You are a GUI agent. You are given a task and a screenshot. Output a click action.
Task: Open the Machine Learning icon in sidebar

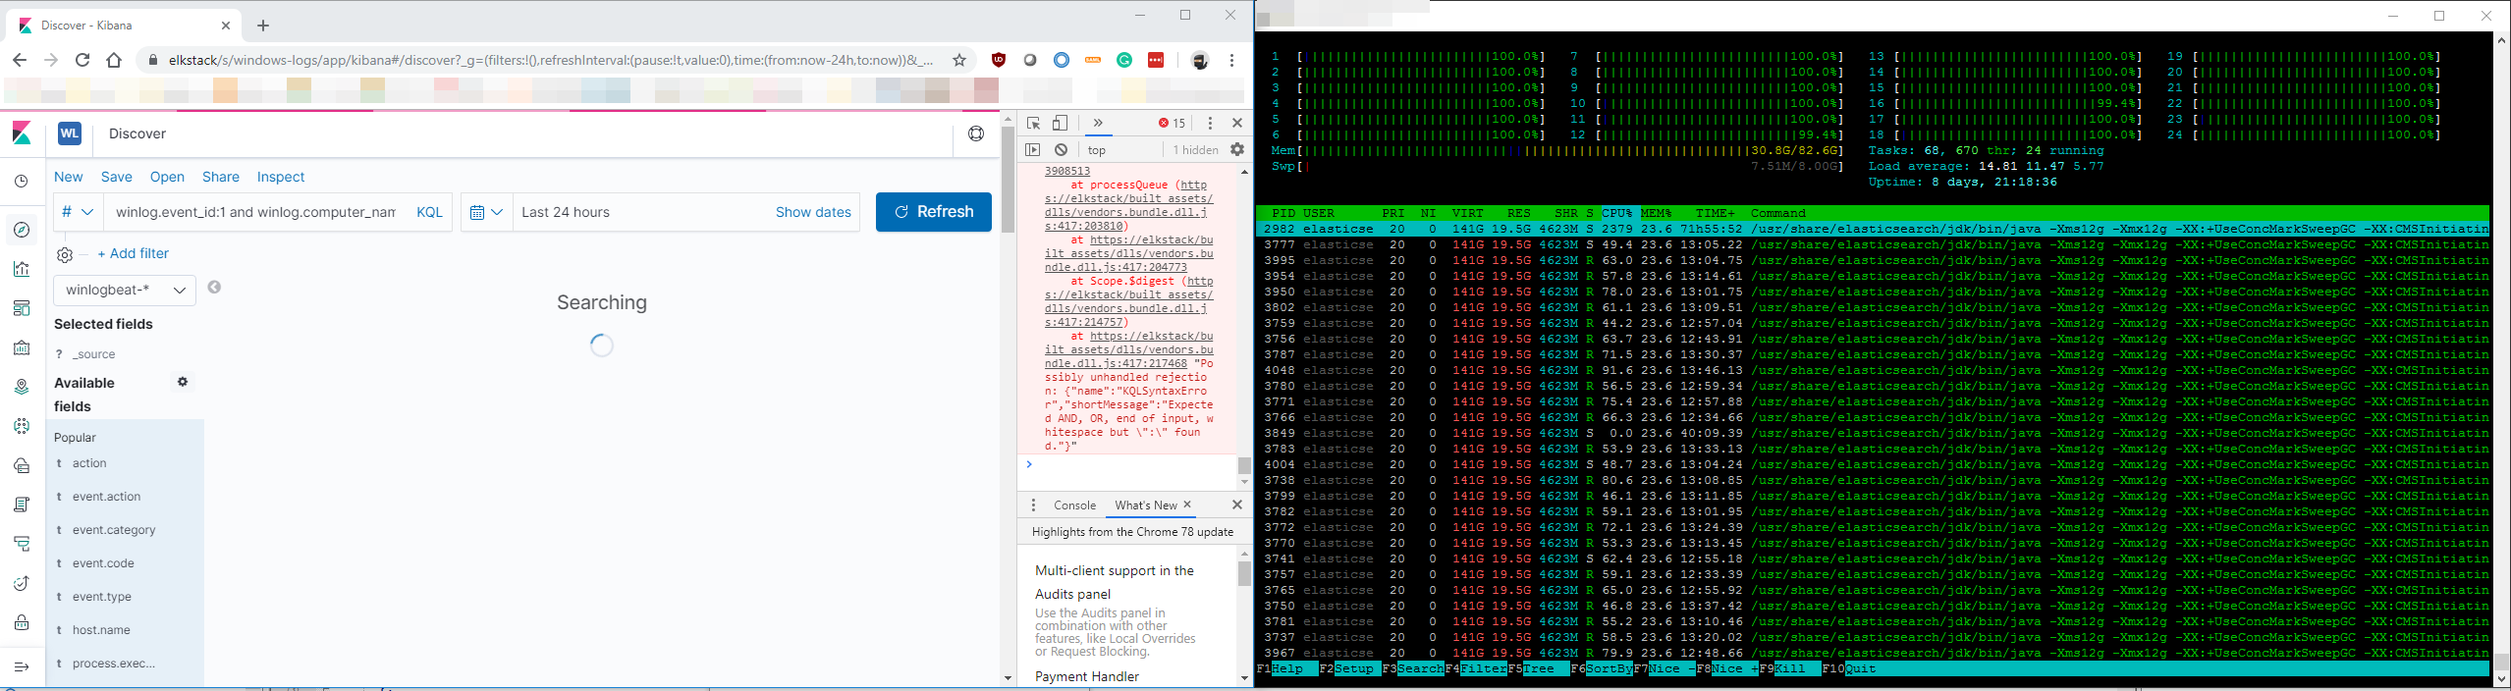22,426
